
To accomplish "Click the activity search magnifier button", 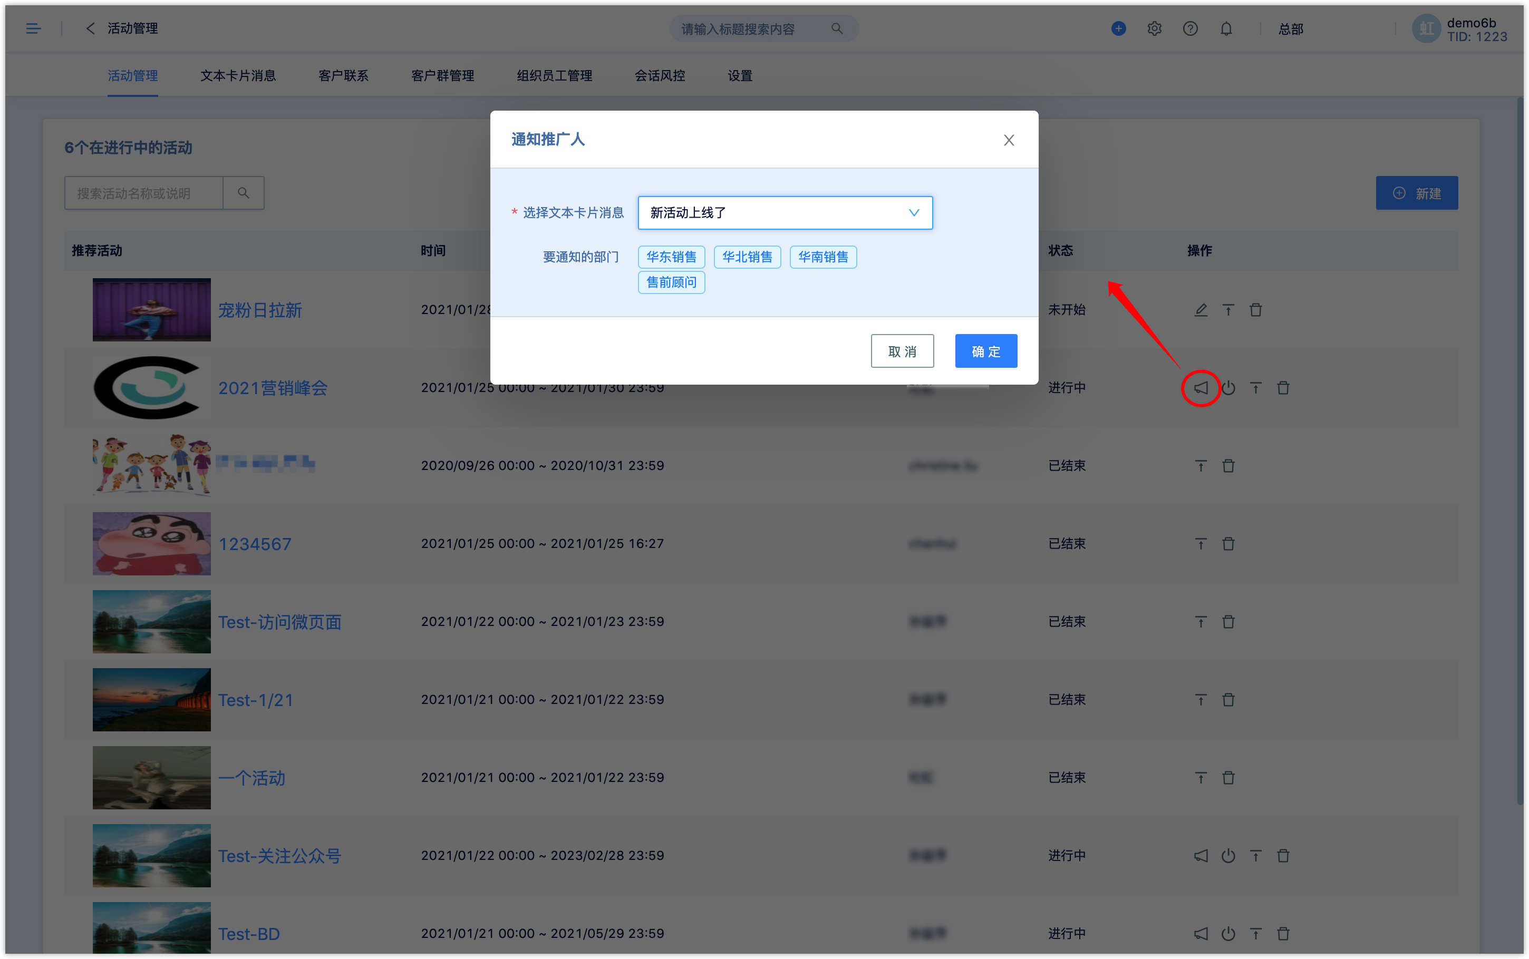I will 244,193.
